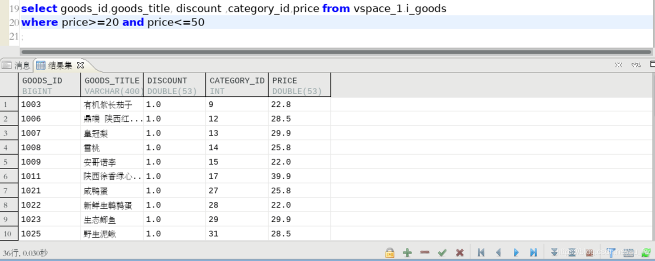Viewport: 655px width, 261px height.
Task: Add a row with the green plus icon
Action: point(407,252)
